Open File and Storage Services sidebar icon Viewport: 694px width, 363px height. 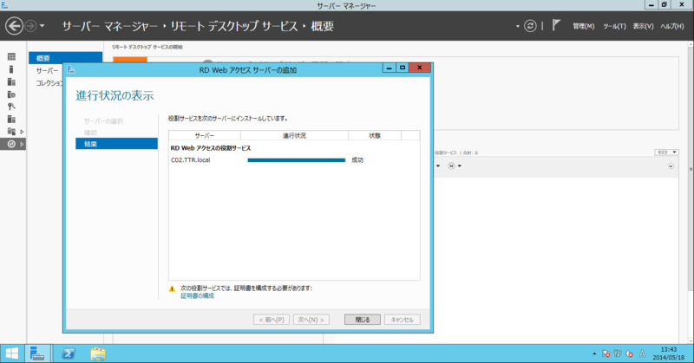point(11,132)
